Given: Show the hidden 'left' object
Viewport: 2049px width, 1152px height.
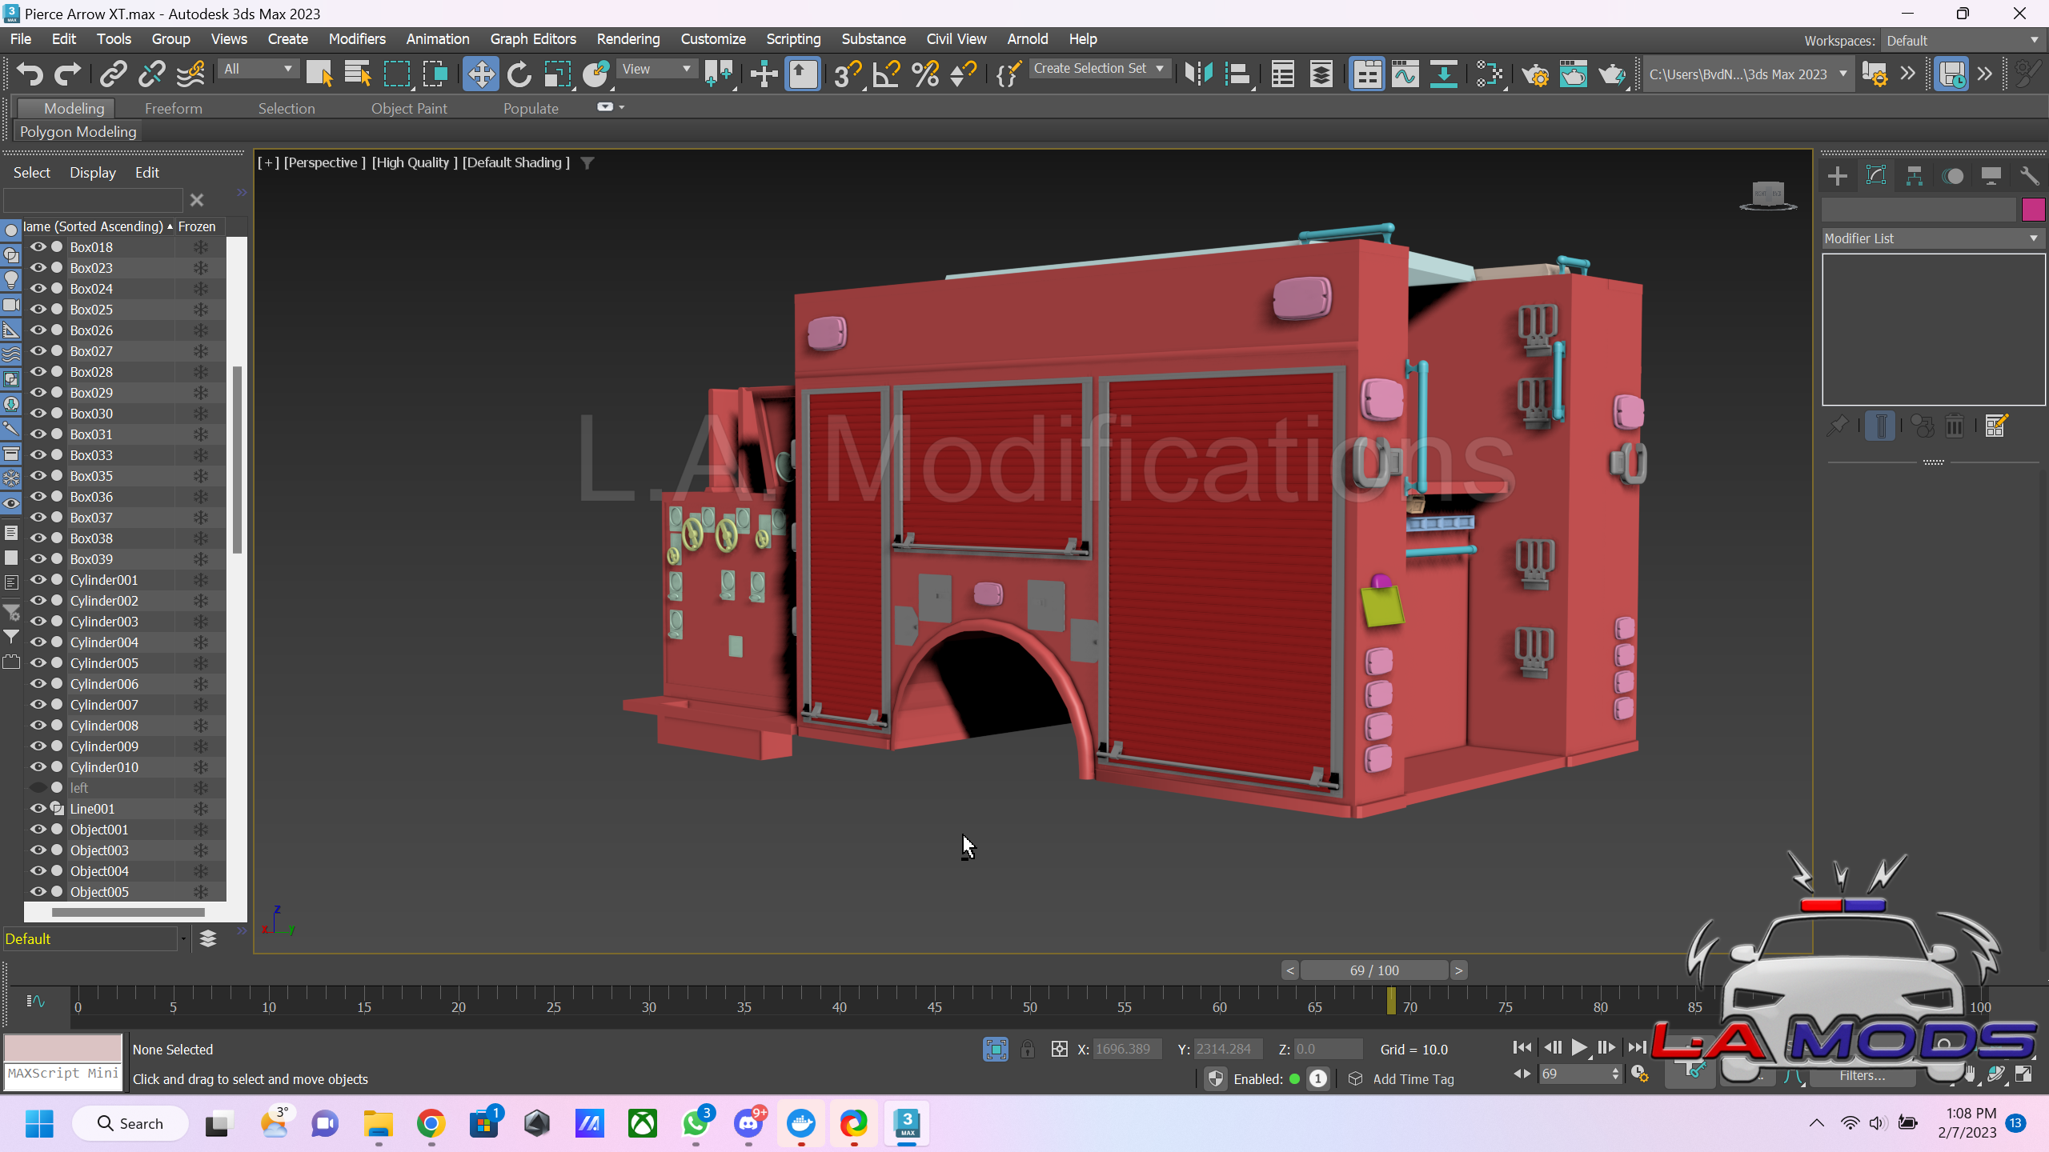Looking at the screenshot, I should (x=38, y=787).
